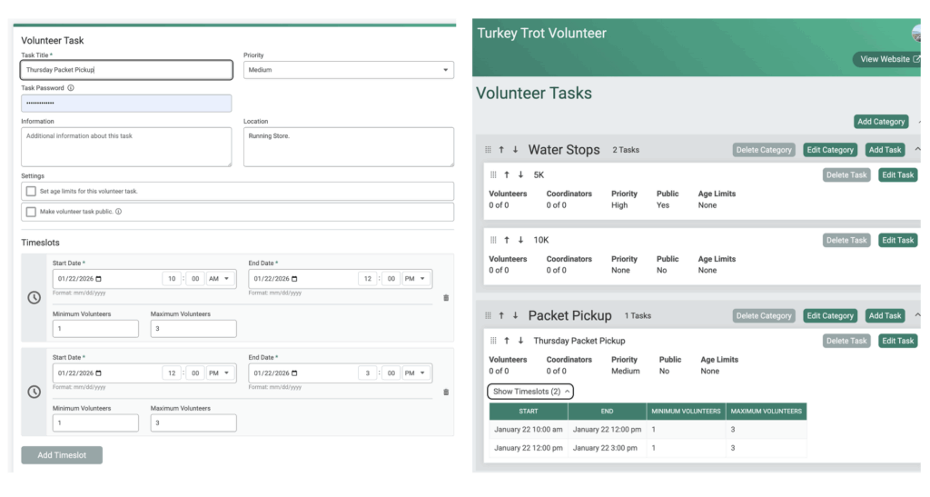Move Water Stops category up with the arrow

(501, 150)
